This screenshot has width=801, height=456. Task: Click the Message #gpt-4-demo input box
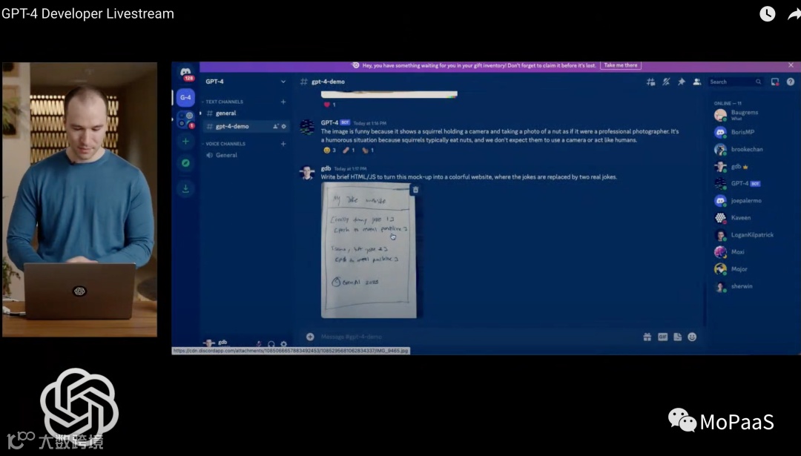click(478, 337)
